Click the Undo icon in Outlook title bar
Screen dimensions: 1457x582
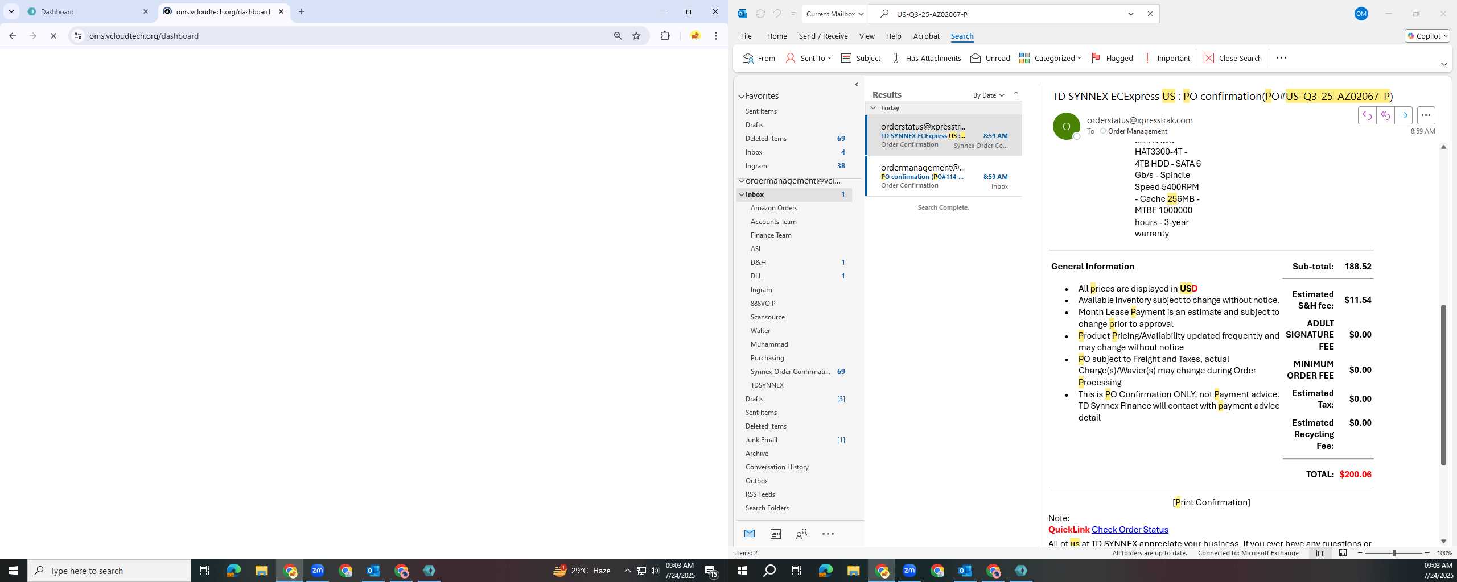click(x=777, y=14)
